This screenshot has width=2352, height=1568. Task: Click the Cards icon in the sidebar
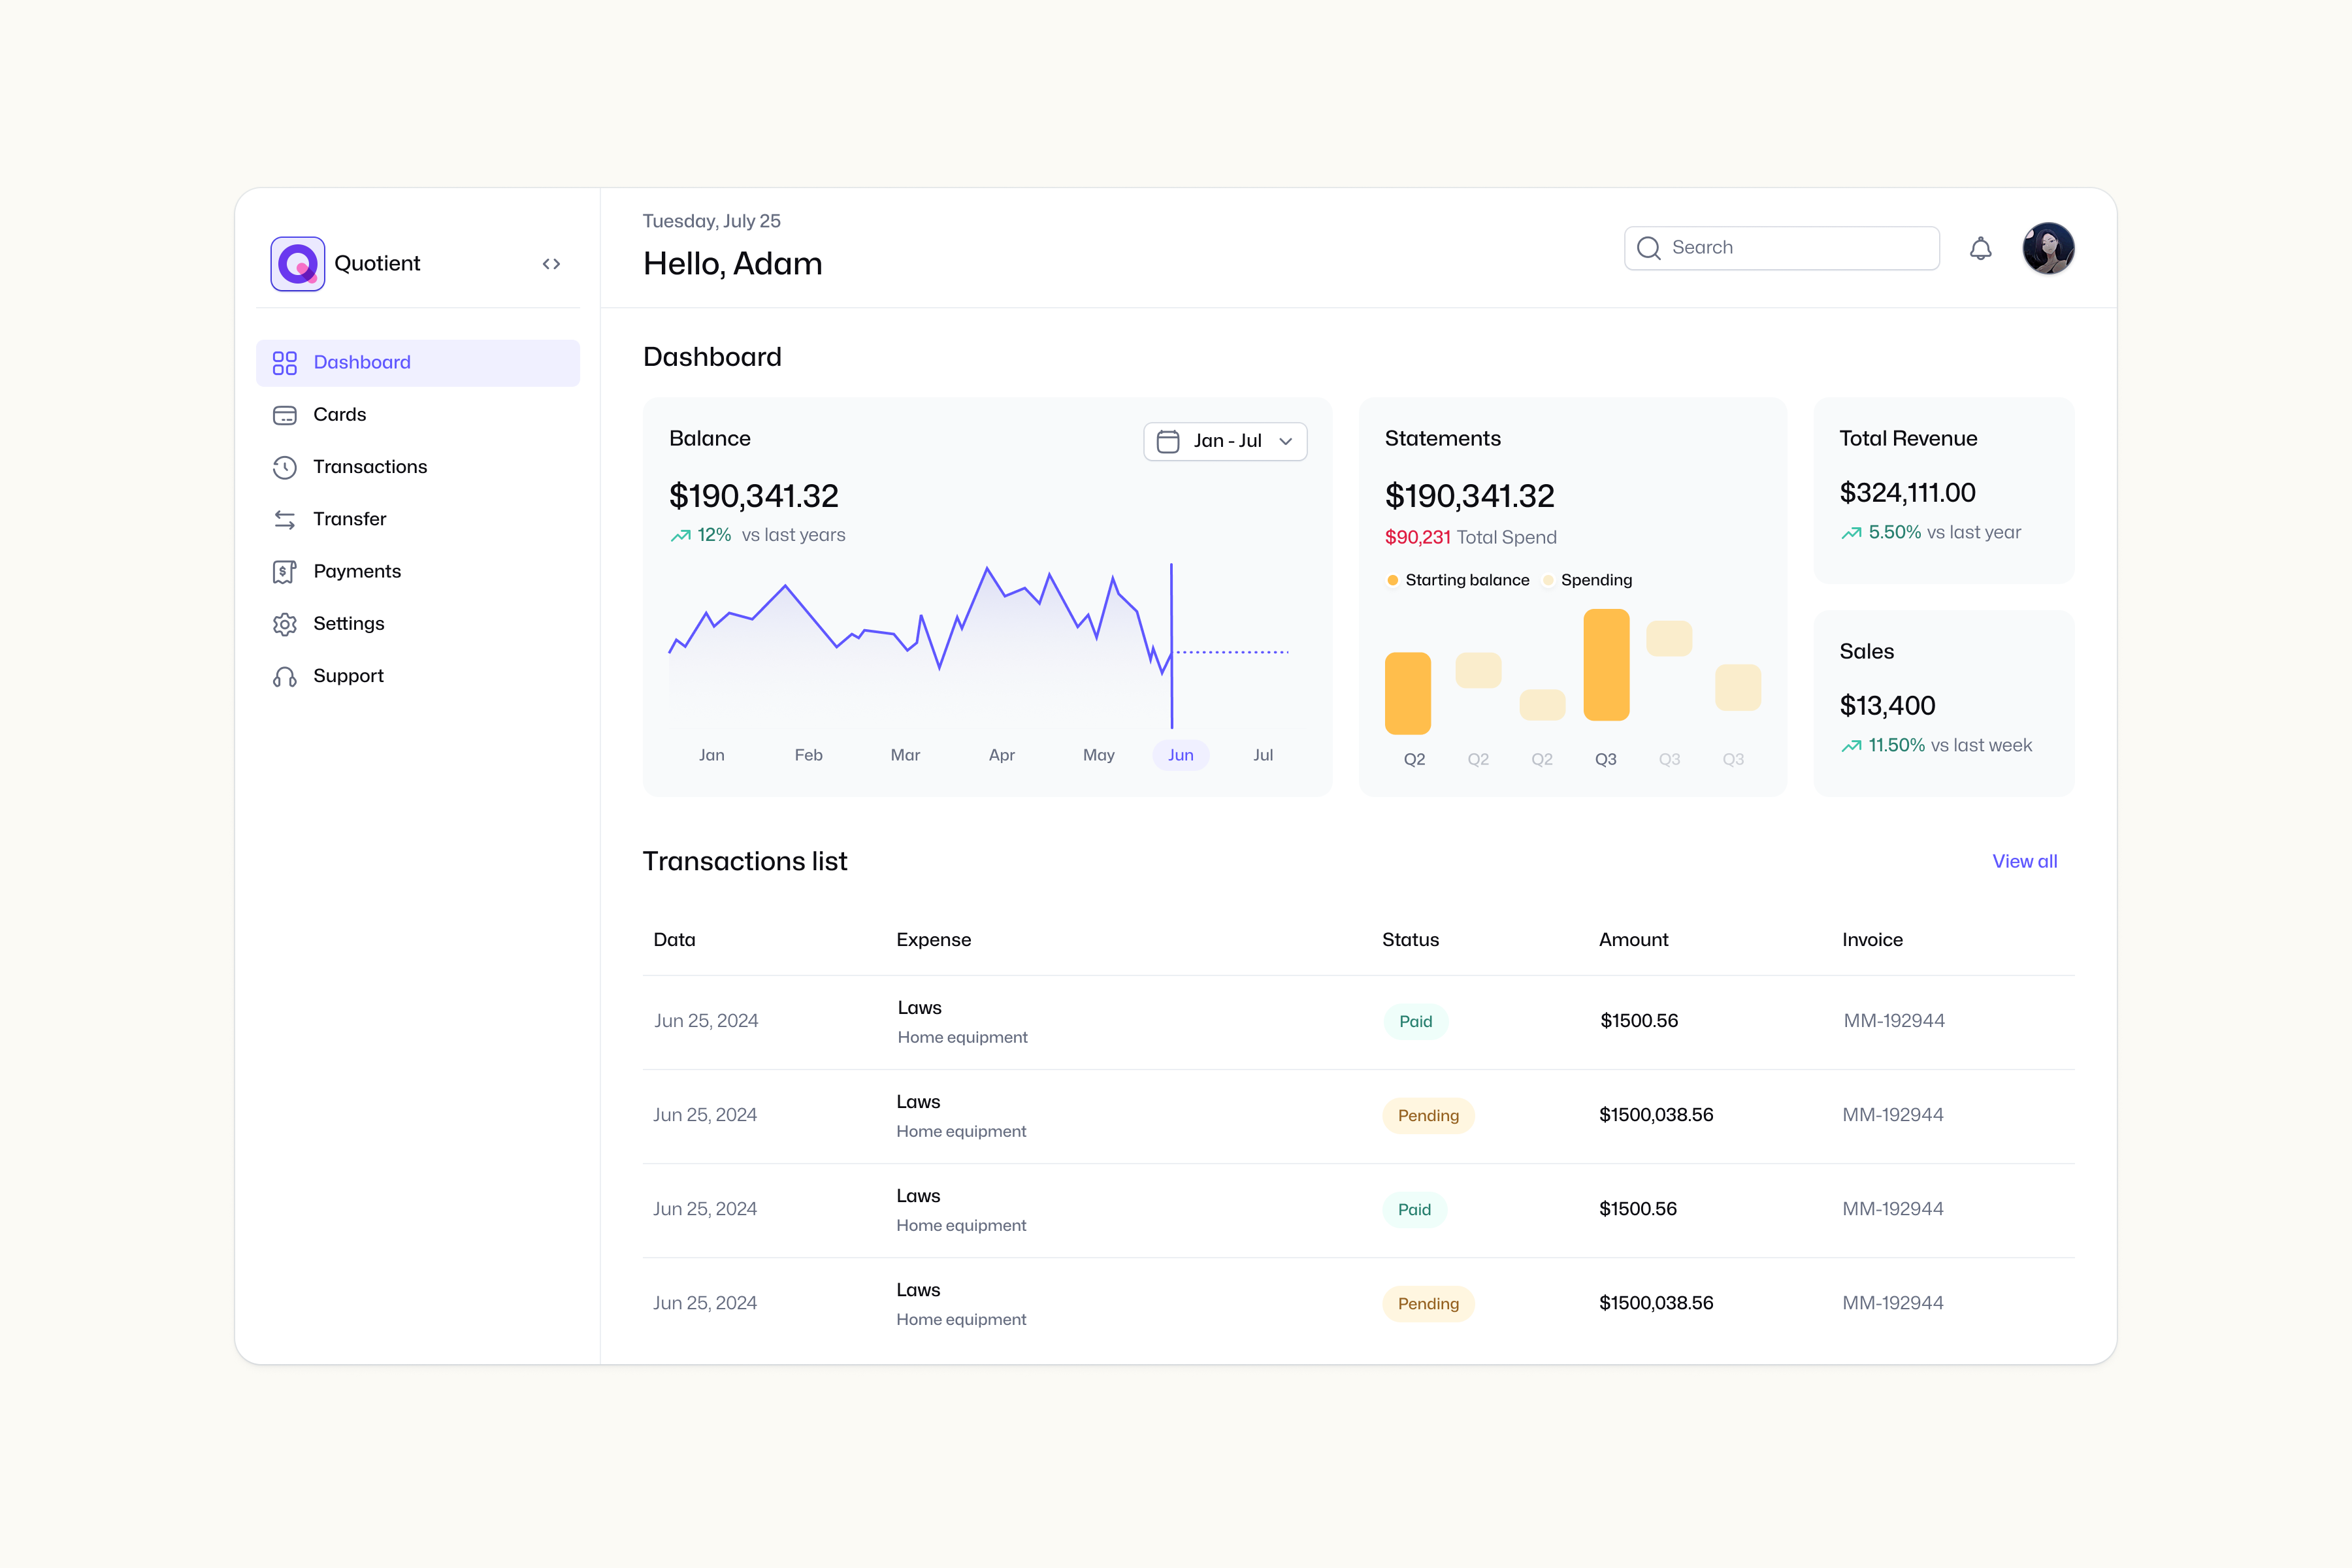pyautogui.click(x=285, y=415)
